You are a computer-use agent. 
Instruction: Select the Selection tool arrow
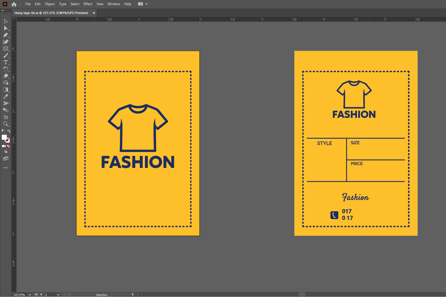click(5, 21)
